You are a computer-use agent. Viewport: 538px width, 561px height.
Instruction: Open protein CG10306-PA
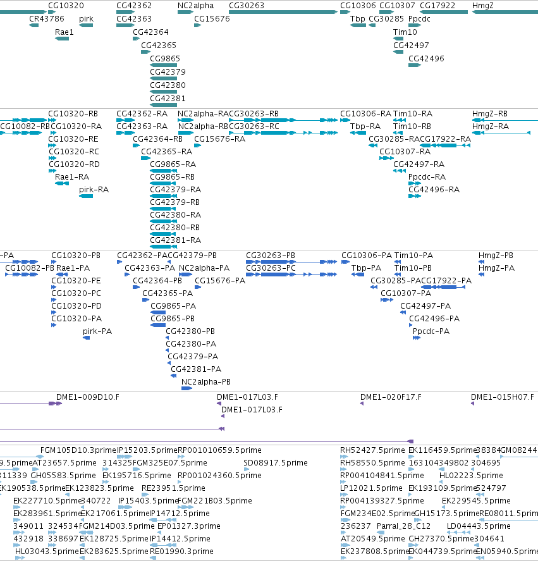(367, 255)
